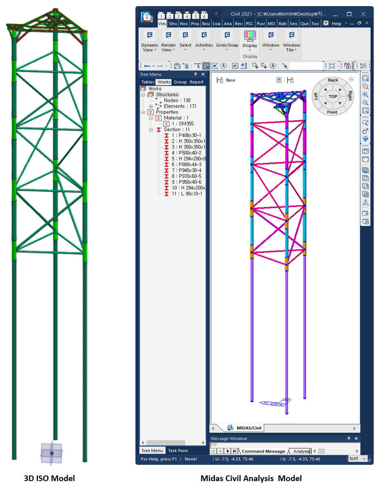Viewport: 379px width, 486px height.
Task: Switch to the Group tab in Tree Menu
Action: tap(180, 82)
